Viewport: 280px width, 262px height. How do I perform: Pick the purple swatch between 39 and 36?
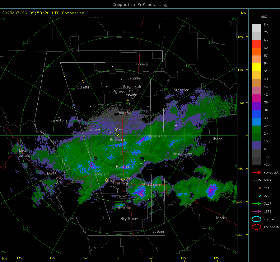pos(256,106)
